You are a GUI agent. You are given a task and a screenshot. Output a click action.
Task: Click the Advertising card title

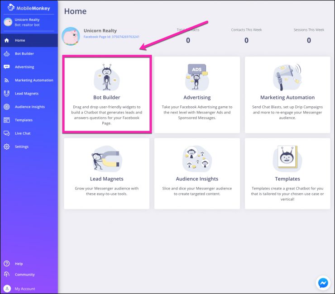[x=197, y=97]
